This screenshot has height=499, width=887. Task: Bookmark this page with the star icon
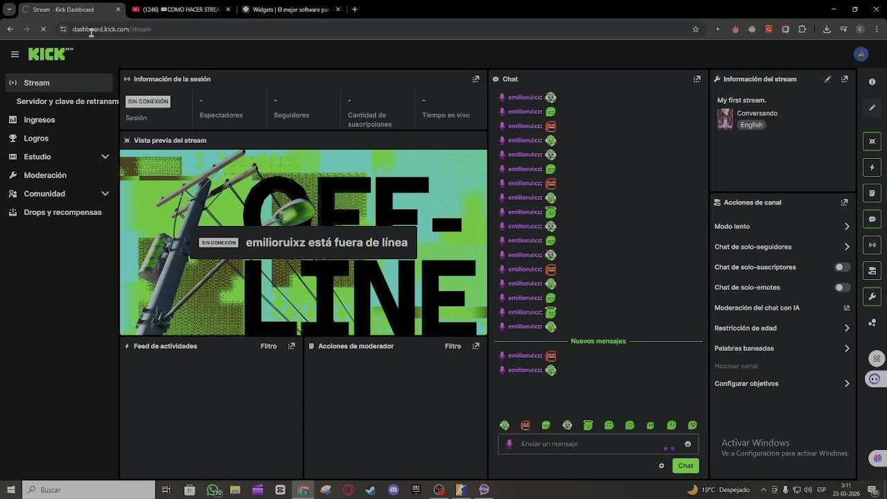click(696, 29)
